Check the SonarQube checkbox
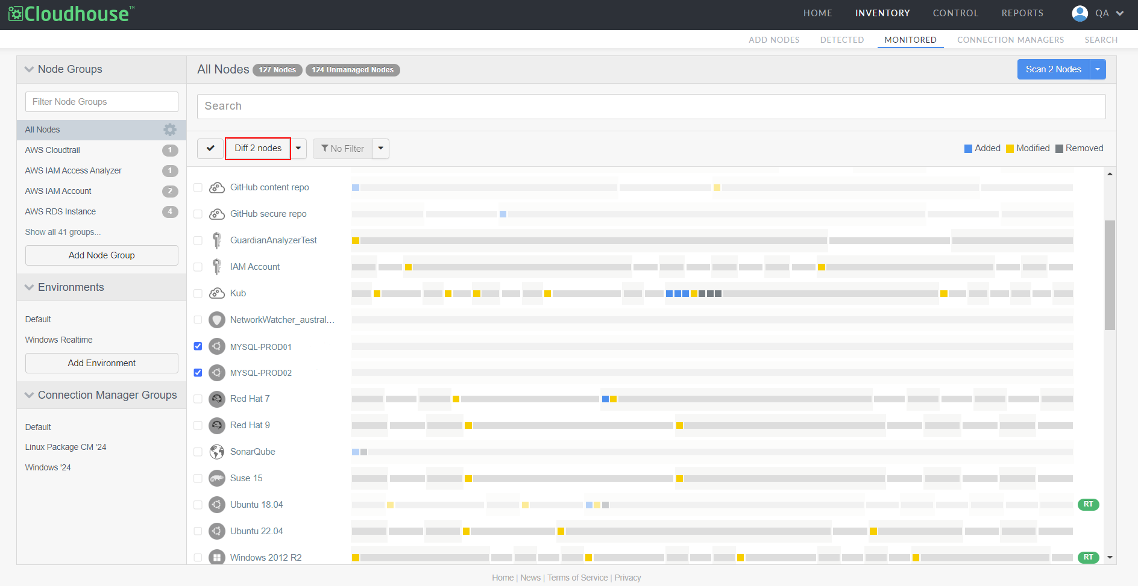This screenshot has height=586, width=1138. tap(198, 452)
